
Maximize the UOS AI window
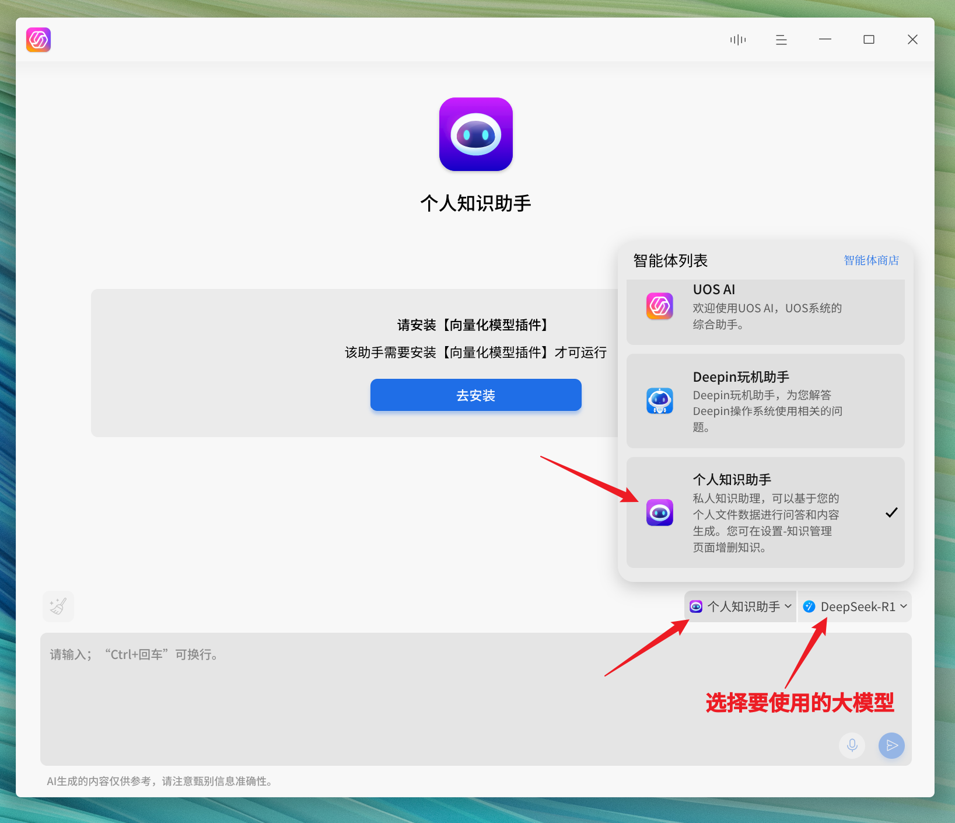coord(869,40)
